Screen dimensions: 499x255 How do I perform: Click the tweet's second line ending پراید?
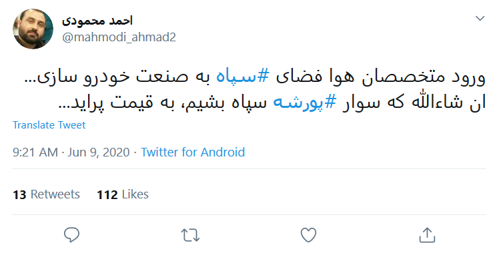coord(272,103)
